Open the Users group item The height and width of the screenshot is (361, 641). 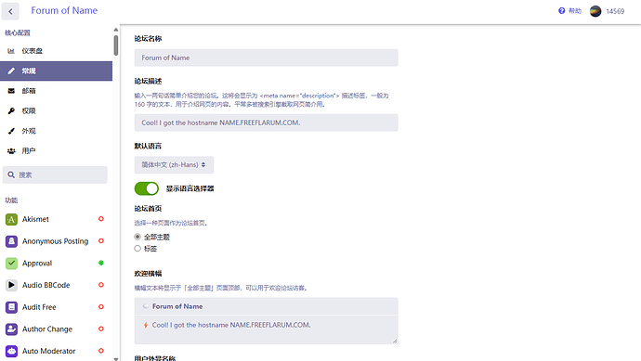click(x=56, y=151)
